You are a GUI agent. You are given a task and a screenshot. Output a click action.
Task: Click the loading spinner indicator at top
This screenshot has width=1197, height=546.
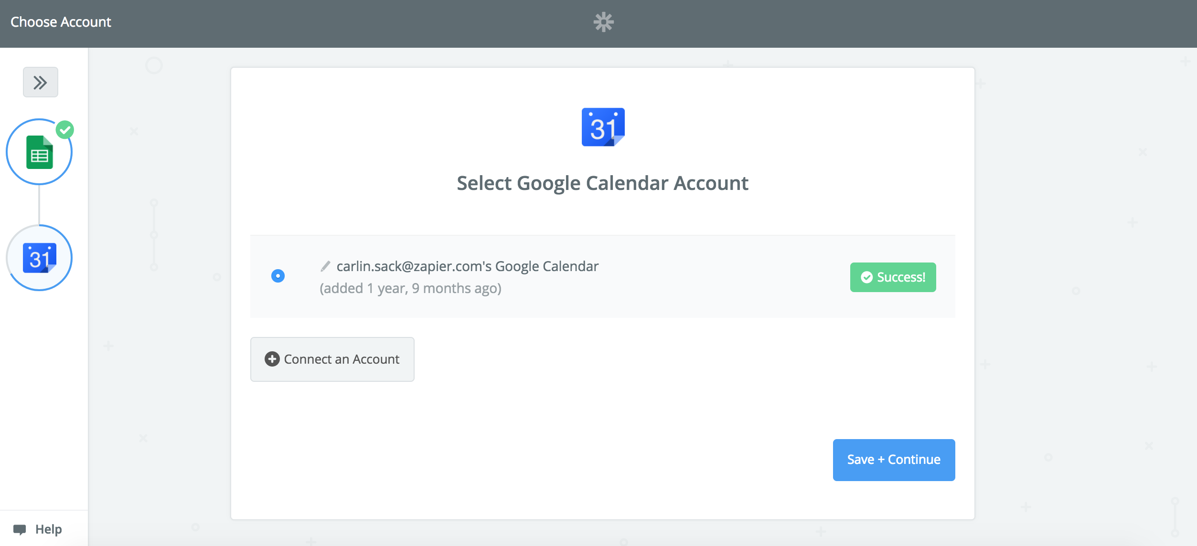(x=604, y=21)
